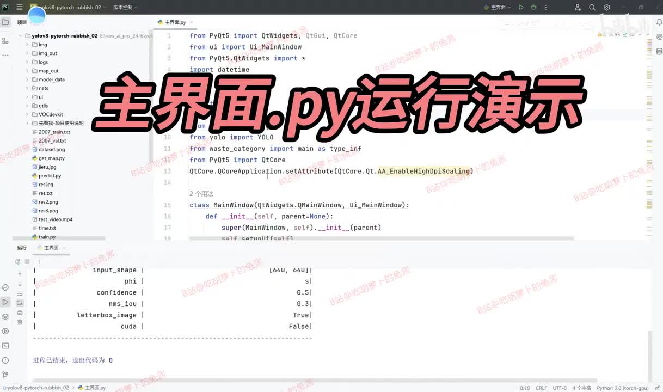Close the 主界面 Run panel tab
Screen dimensions: 663x392
coord(64,248)
